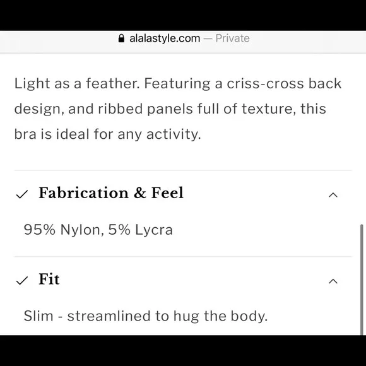
Task: Click the Slim fit description text
Action: click(x=146, y=316)
